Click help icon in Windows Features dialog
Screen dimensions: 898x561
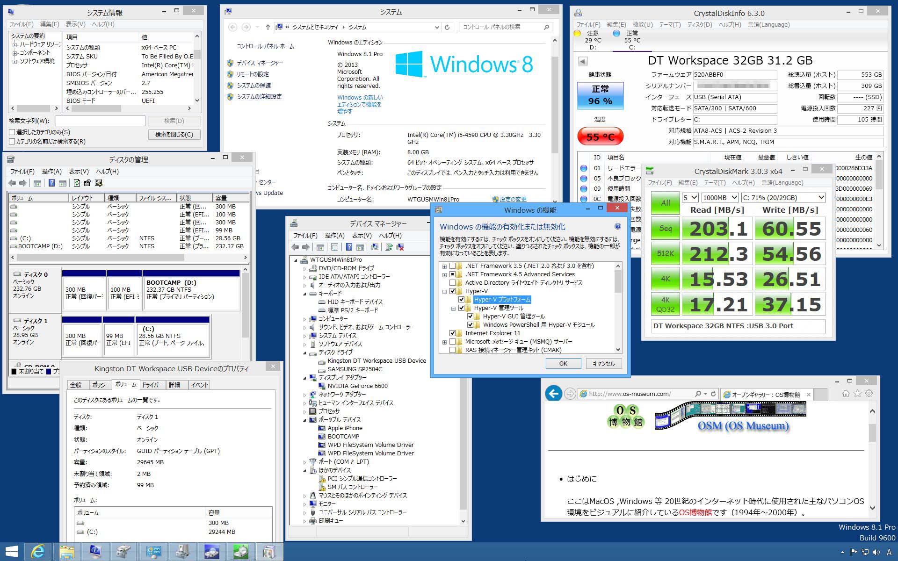click(617, 226)
